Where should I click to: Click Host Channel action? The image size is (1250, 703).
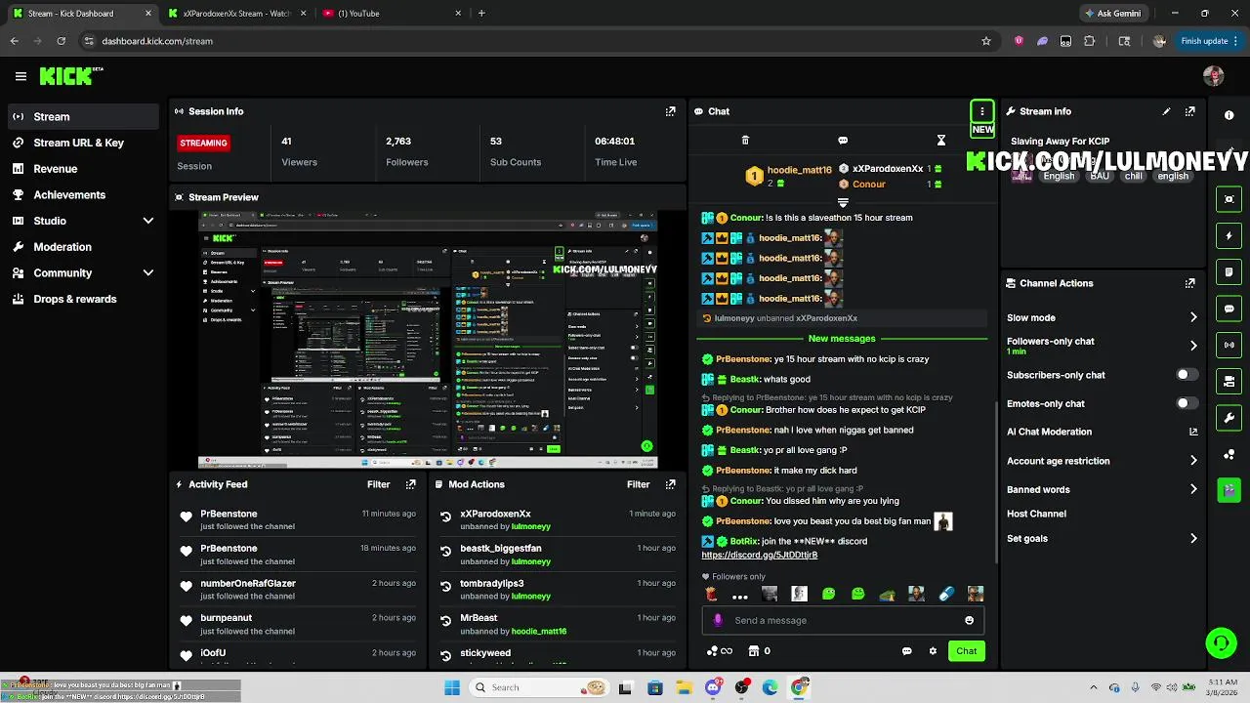point(1036,514)
